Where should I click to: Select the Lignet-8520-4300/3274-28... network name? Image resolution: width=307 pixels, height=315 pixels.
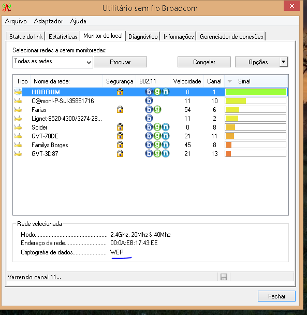click(x=67, y=119)
